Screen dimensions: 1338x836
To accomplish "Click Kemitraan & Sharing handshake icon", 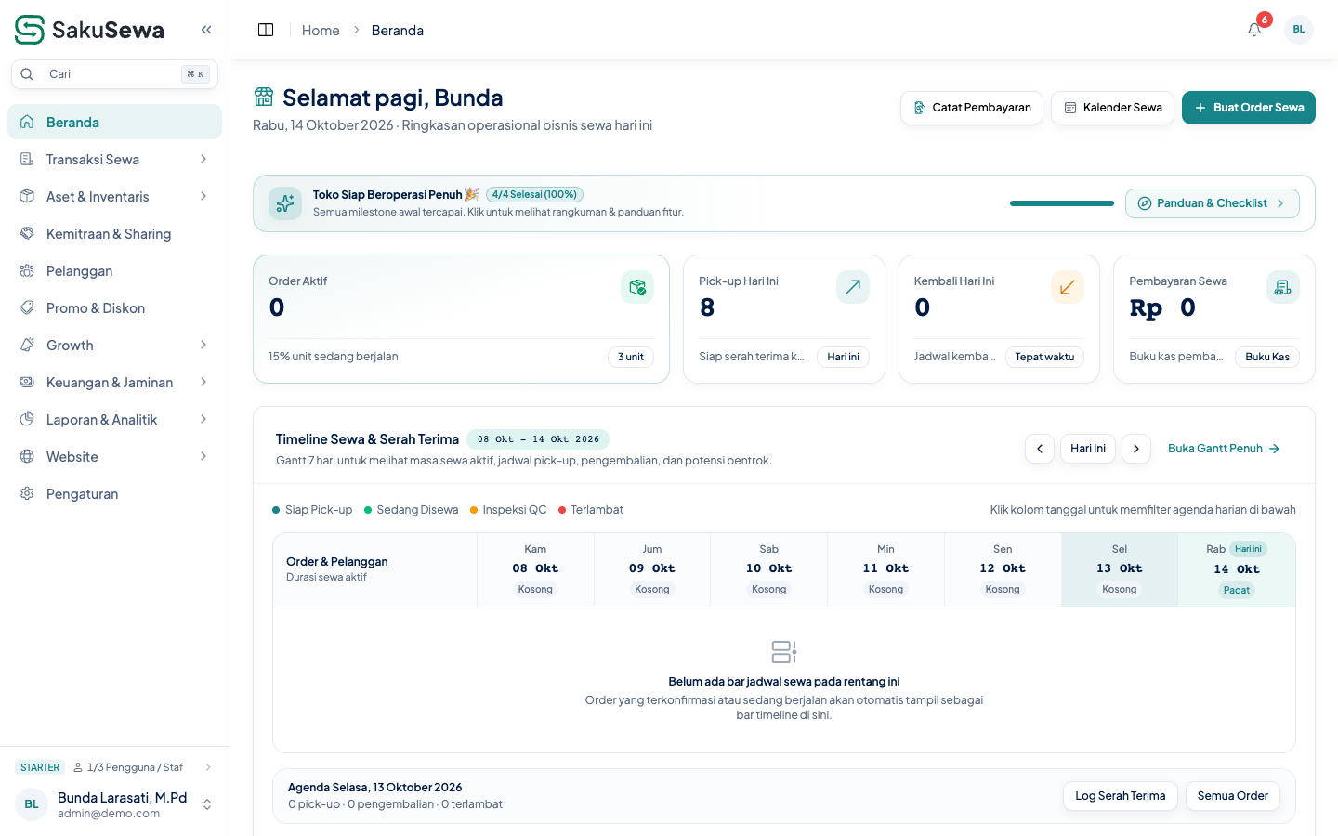I will coord(27,233).
